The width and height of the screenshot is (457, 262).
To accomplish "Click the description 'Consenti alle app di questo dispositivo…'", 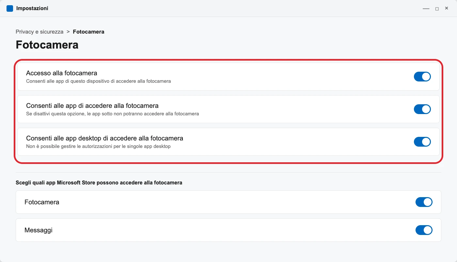I will point(99,81).
